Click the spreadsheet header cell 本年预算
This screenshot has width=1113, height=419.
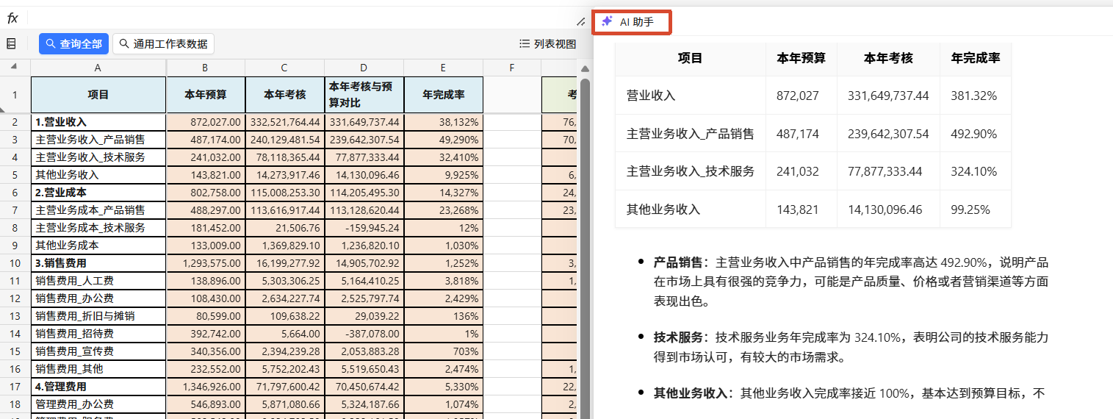pyautogui.click(x=206, y=95)
